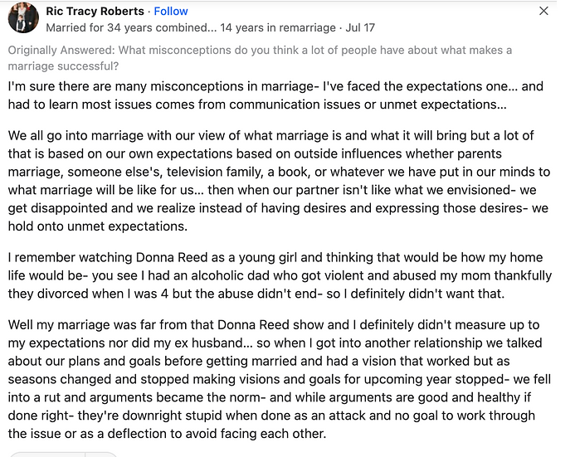Follow Ric Tracy Roberts
The height and width of the screenshot is (457, 575).
(x=171, y=12)
